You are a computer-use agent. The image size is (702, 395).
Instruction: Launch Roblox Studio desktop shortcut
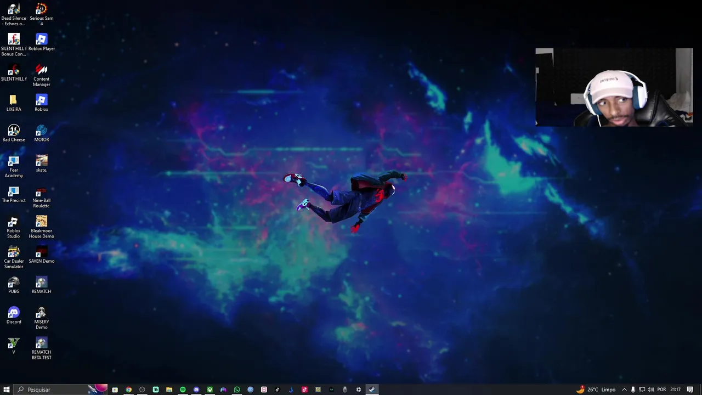point(14,227)
